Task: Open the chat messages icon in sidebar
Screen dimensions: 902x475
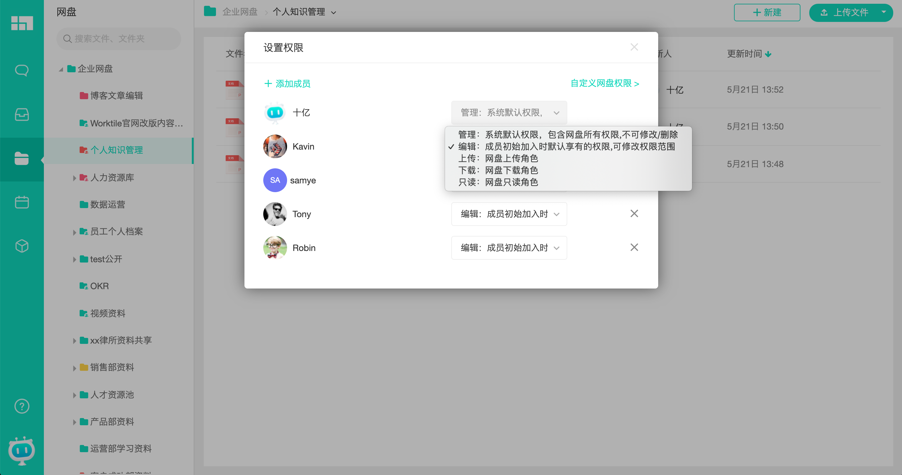Action: [22, 70]
